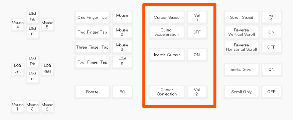The width and height of the screenshot is (293, 120).
Task: Click the LCG Right key
Action: 47,70
